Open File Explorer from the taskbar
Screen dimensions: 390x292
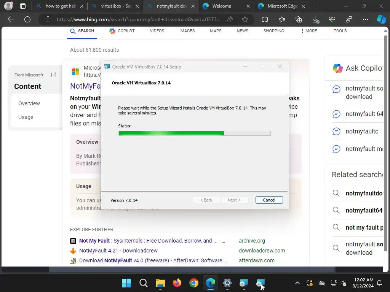(x=160, y=283)
